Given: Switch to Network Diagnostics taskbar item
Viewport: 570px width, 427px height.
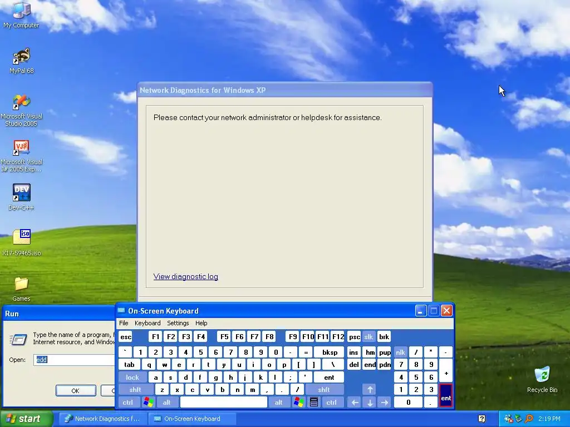Looking at the screenshot, I should click(x=103, y=419).
